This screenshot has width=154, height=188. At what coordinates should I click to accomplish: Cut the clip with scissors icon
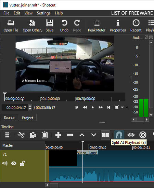(x=21, y=135)
